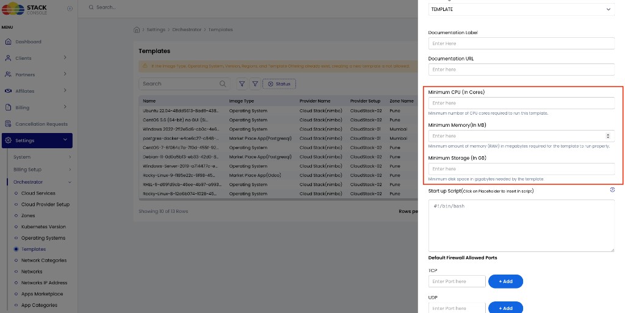The height and width of the screenshot is (313, 625).
Task: Click the Cancellation Requests icon
Action: pos(8,124)
